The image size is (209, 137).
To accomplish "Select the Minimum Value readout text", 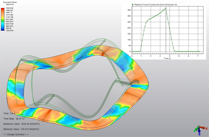I will click(21, 129).
